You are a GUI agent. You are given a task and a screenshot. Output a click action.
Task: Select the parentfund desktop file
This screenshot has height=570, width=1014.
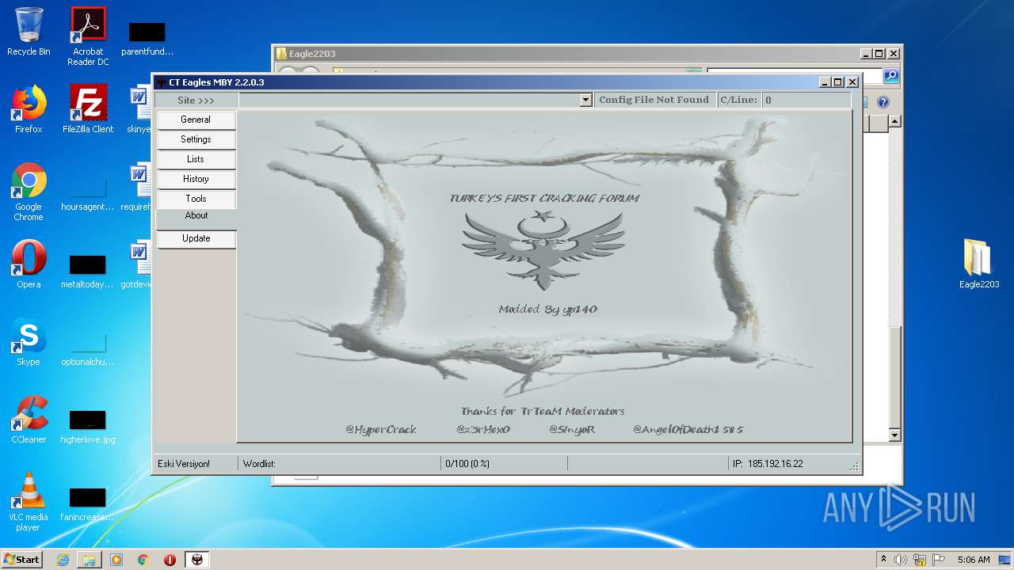147,38
